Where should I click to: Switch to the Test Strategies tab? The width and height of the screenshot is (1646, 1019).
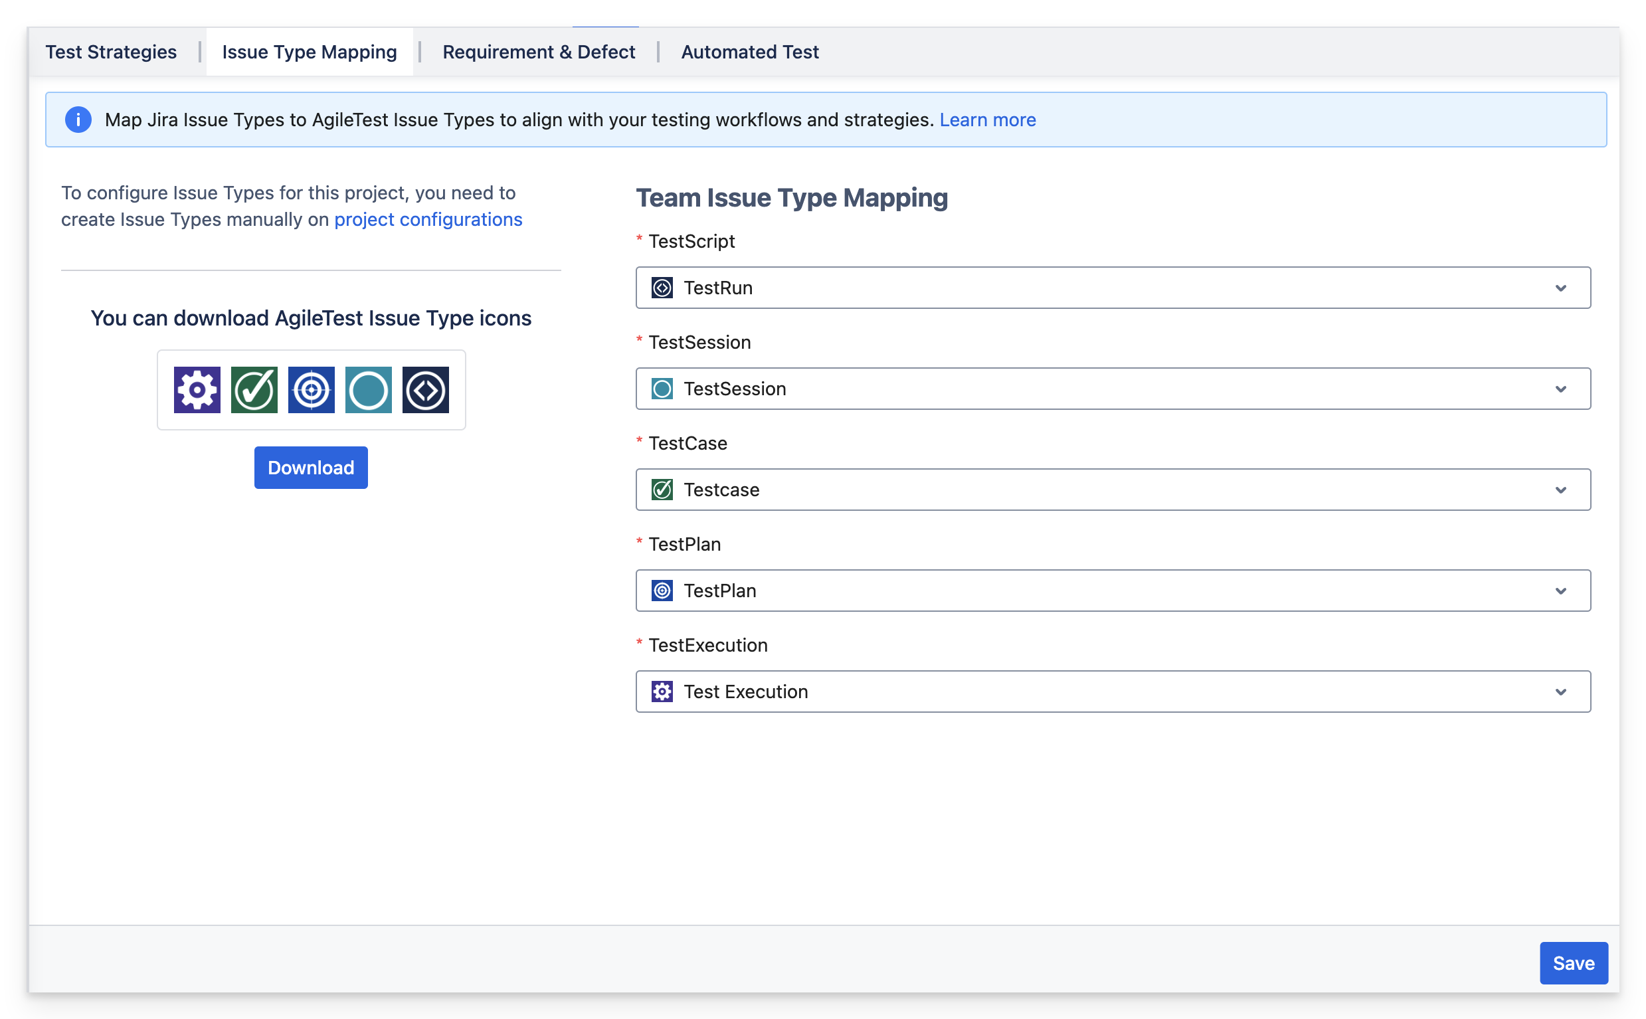pyautogui.click(x=111, y=52)
